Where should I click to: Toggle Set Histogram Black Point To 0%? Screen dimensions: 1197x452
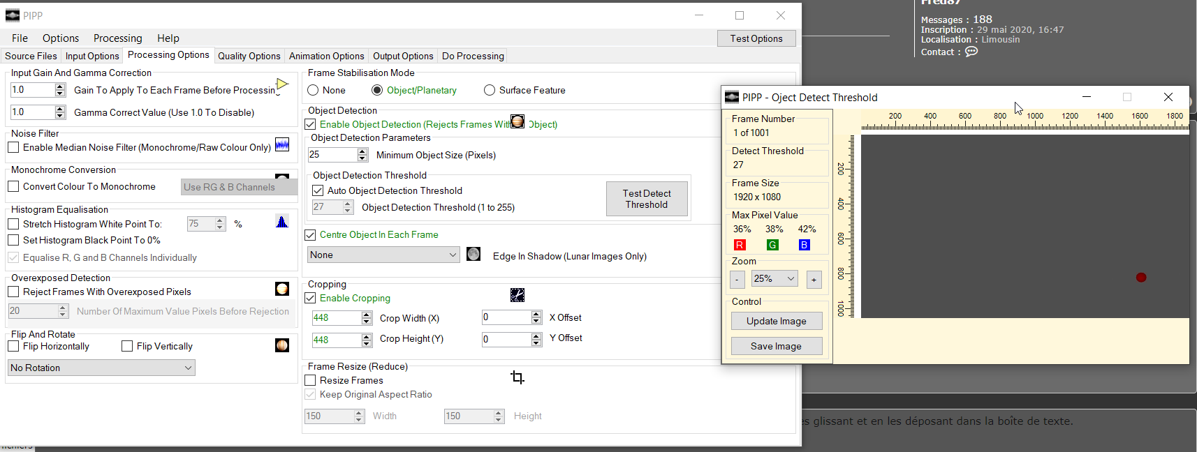(x=13, y=240)
